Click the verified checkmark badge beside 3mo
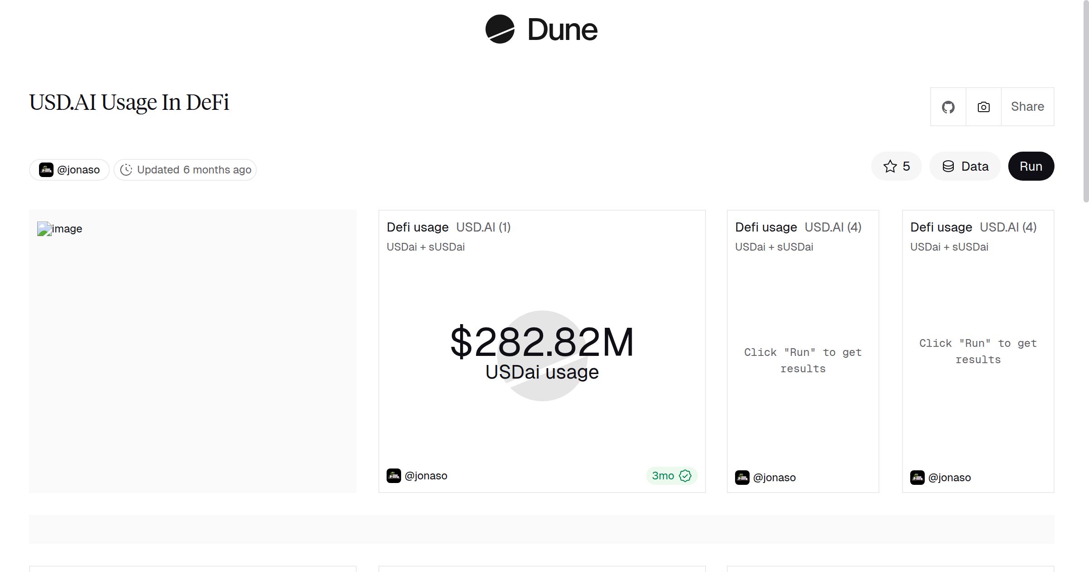This screenshot has height=572, width=1089. pos(685,476)
